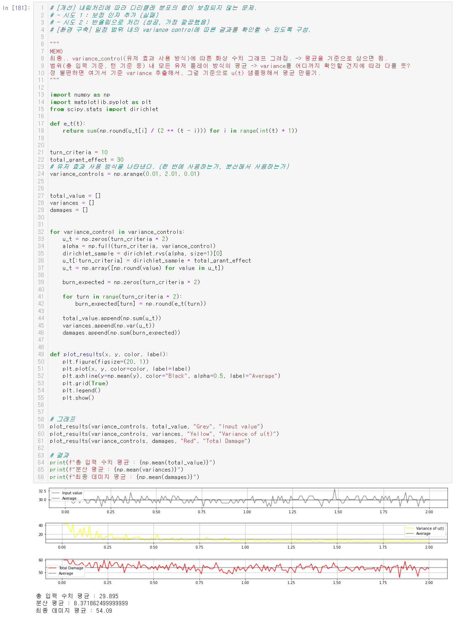
Task: Click the yellow Variance of u(t) plot
Action: (x=246, y=533)
